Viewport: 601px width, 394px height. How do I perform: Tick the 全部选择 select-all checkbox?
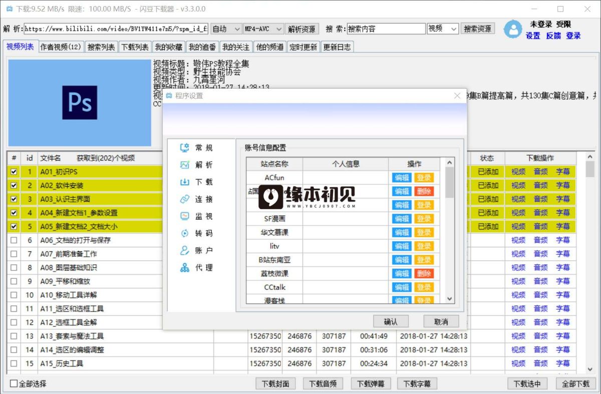point(14,384)
